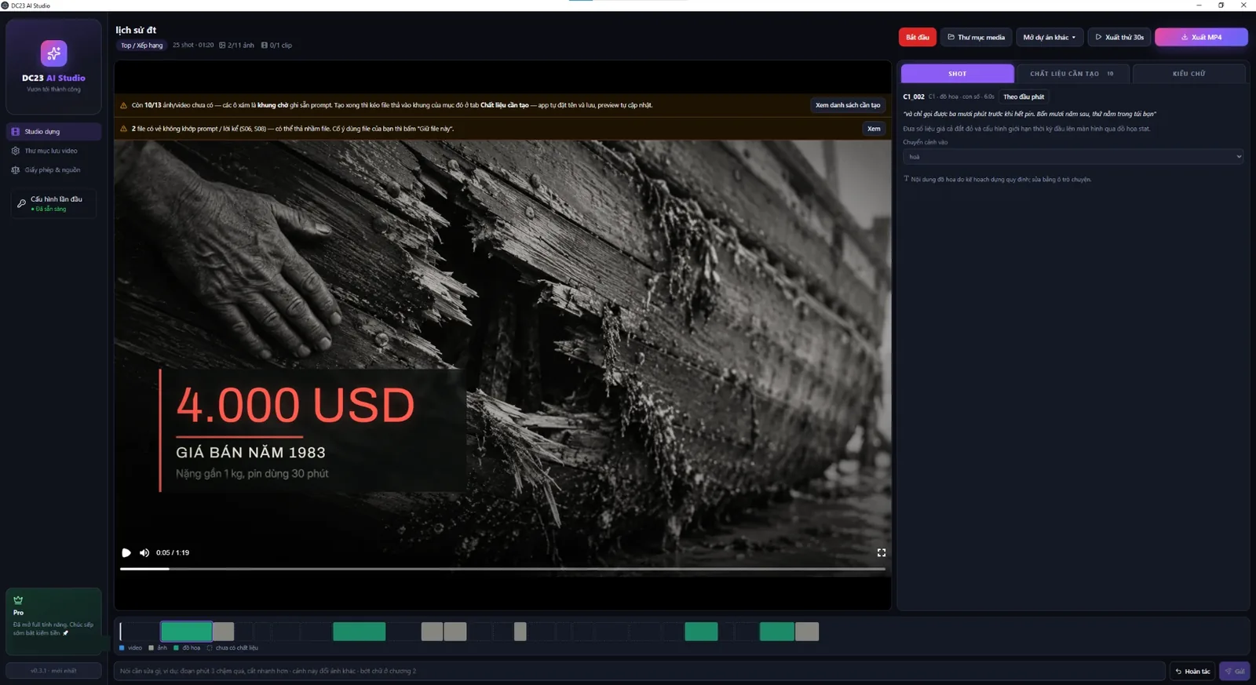Click the đồ hoạ legend entry
Viewport: 1256px width, 685px height.
[x=187, y=648]
